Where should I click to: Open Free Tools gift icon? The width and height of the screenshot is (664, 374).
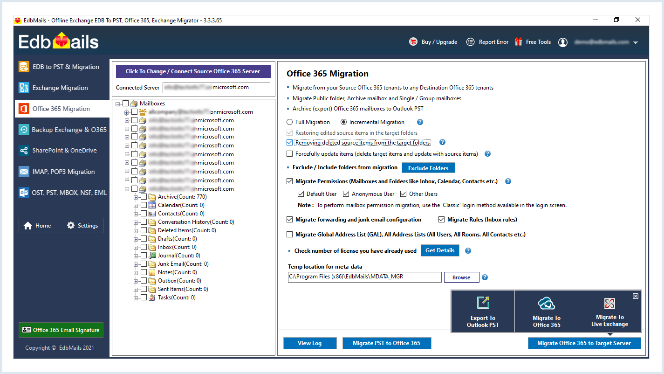click(518, 42)
